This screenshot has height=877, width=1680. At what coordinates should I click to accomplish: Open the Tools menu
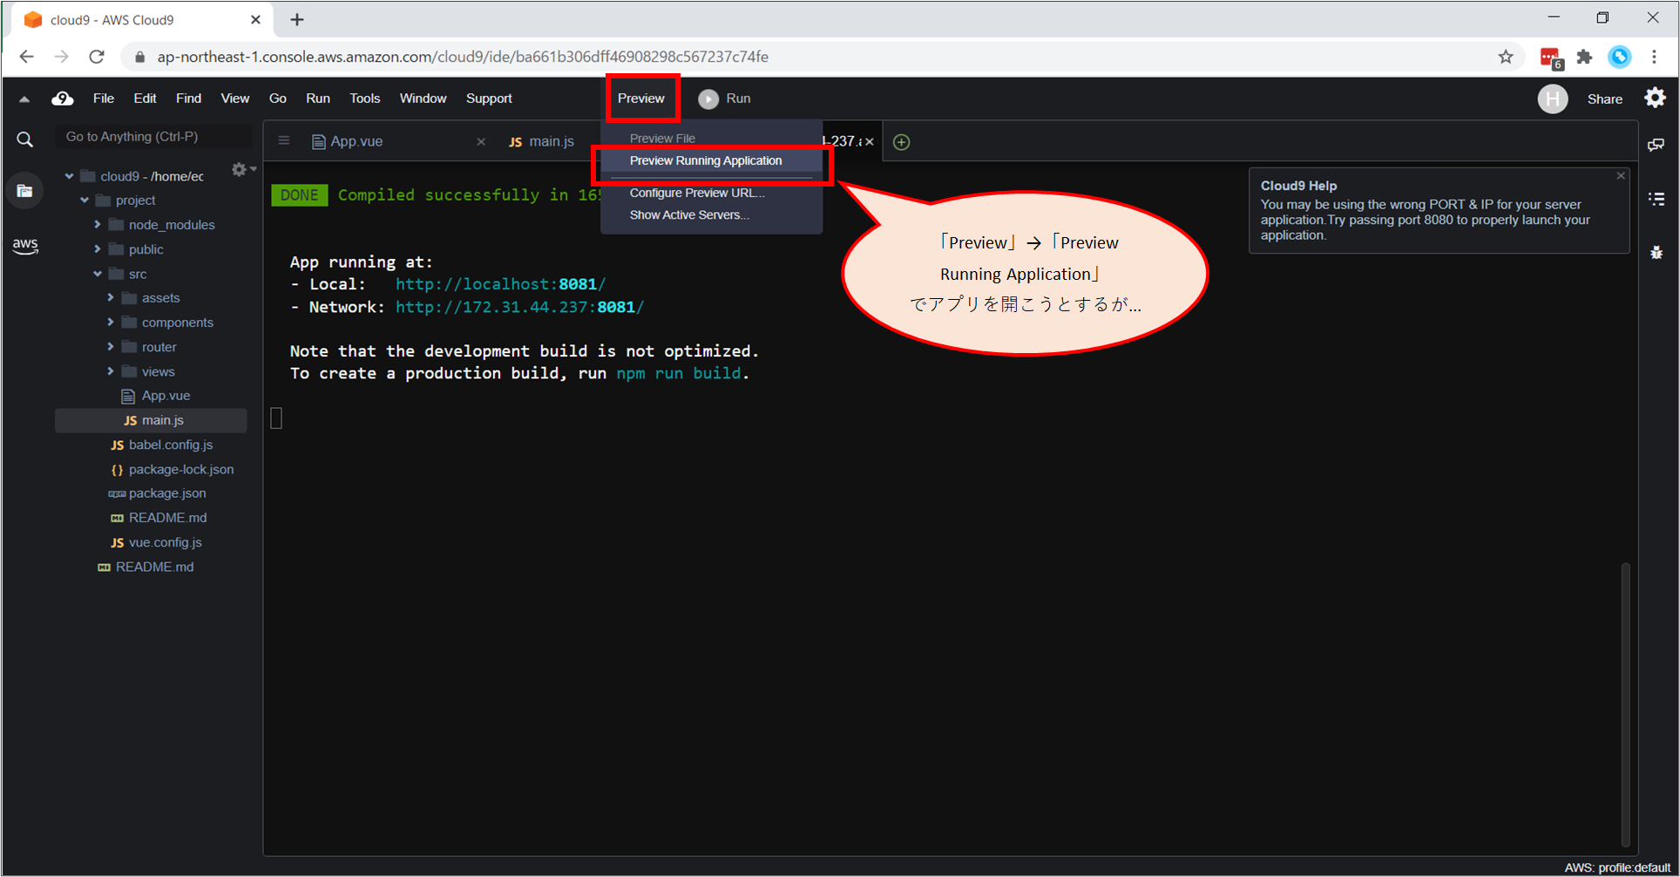click(x=364, y=99)
